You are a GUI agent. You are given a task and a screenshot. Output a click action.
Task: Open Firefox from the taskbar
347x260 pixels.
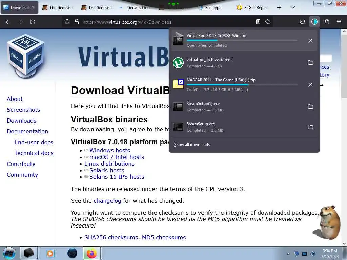(x=92, y=253)
